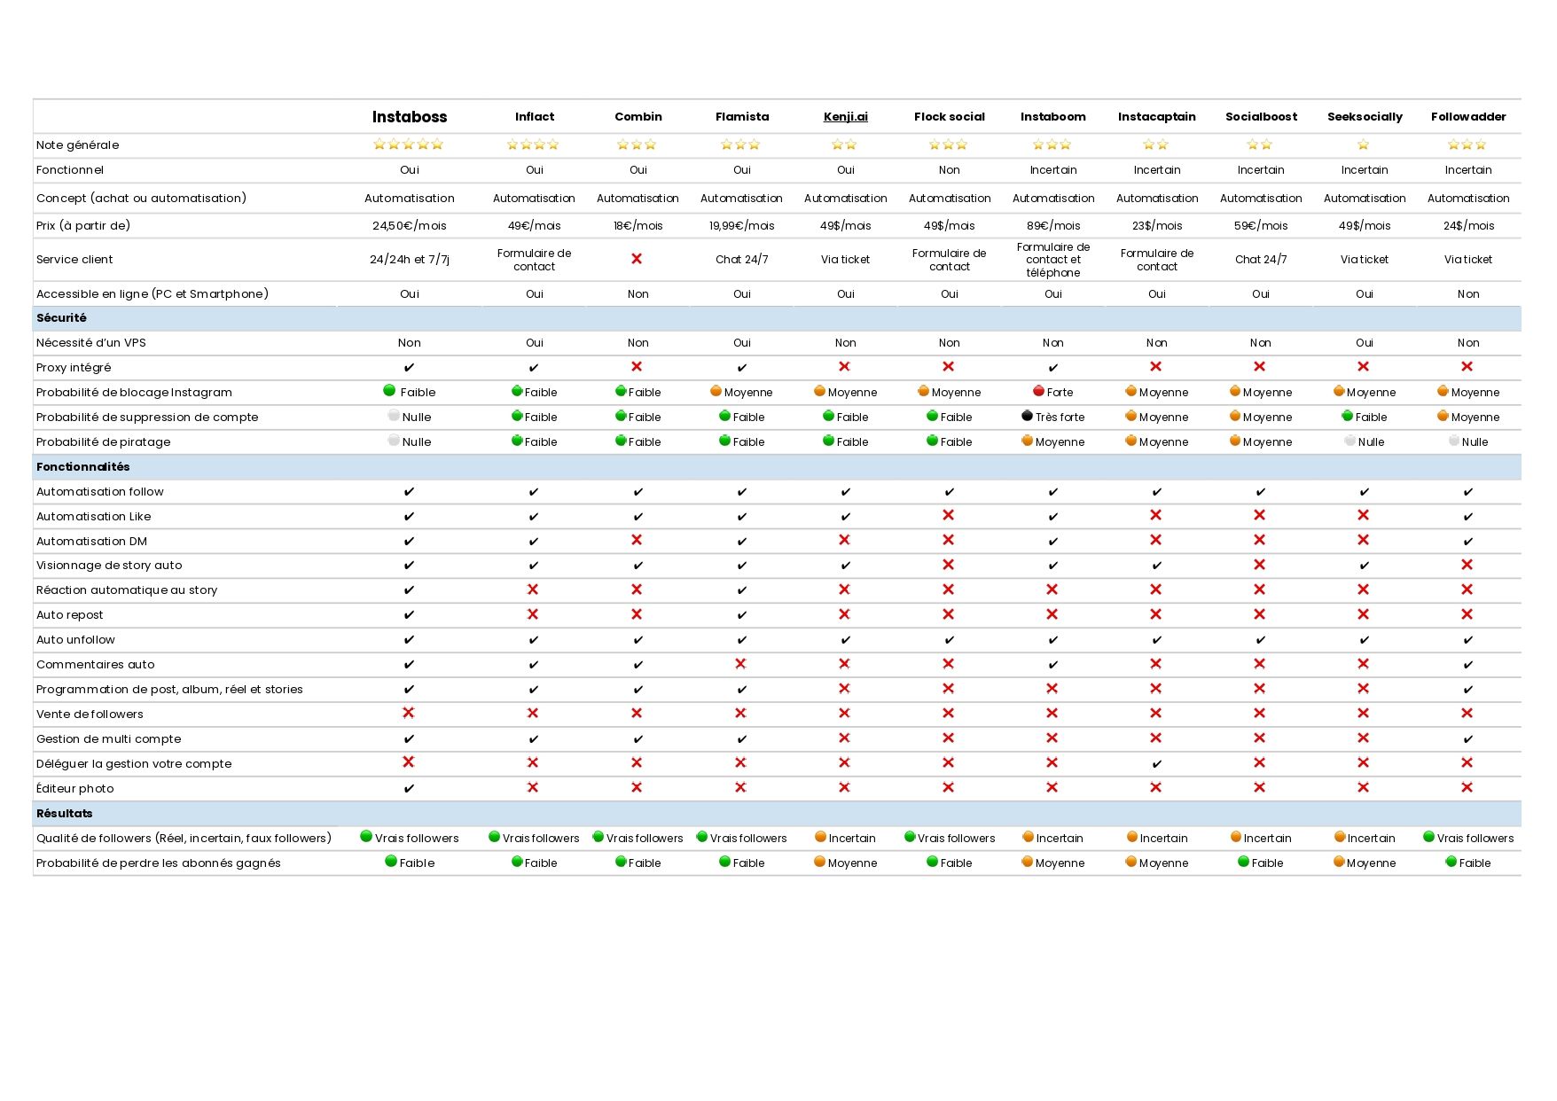This screenshot has height=1101, width=1557.
Task: Click the red cross in Combin's Service client cell
Action: click(637, 259)
